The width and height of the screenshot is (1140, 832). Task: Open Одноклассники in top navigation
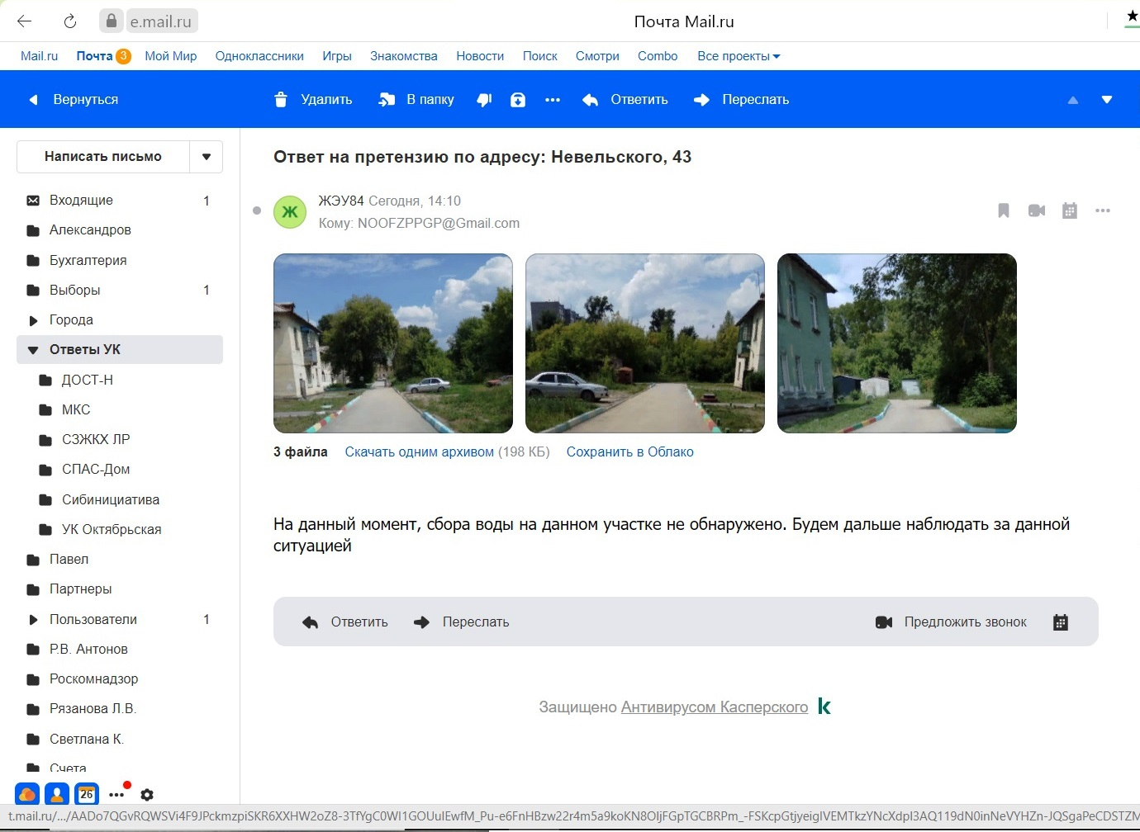[259, 56]
